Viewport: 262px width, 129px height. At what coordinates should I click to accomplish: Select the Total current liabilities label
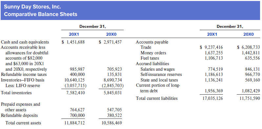tap(157, 98)
